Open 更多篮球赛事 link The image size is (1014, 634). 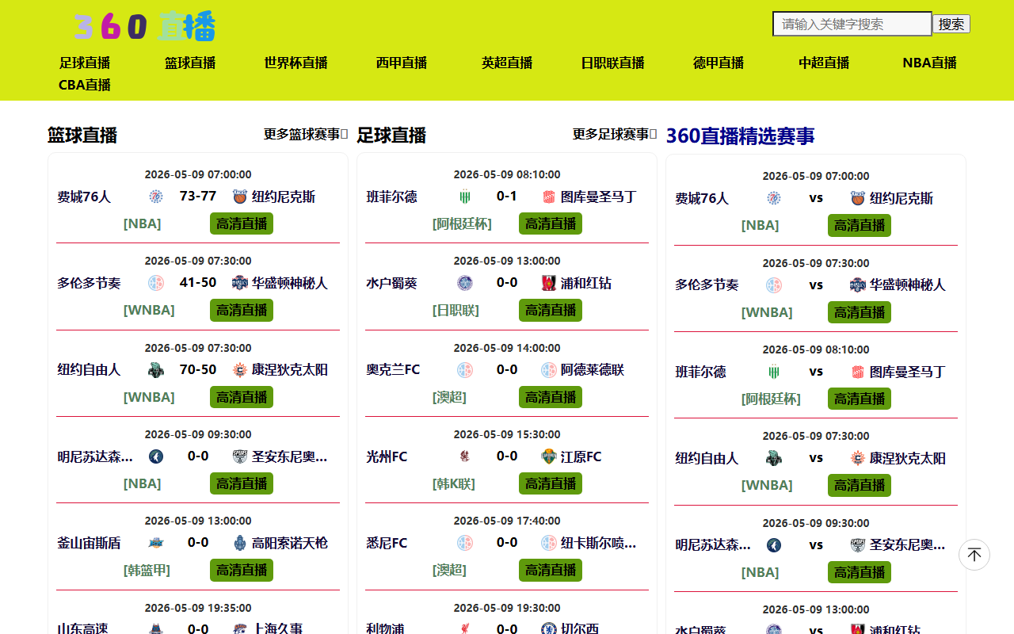point(306,134)
